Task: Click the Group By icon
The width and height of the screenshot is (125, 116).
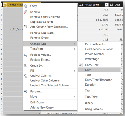Action: [x=25, y=66]
